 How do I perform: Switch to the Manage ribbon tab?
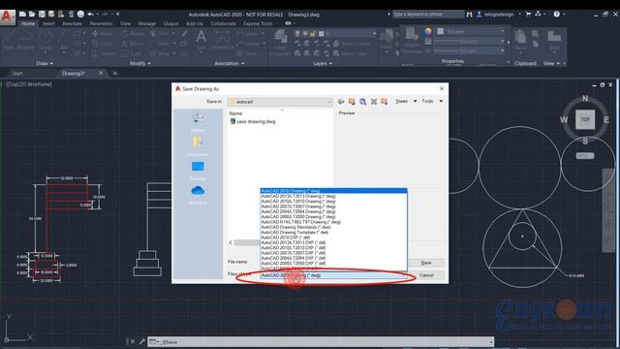click(146, 23)
